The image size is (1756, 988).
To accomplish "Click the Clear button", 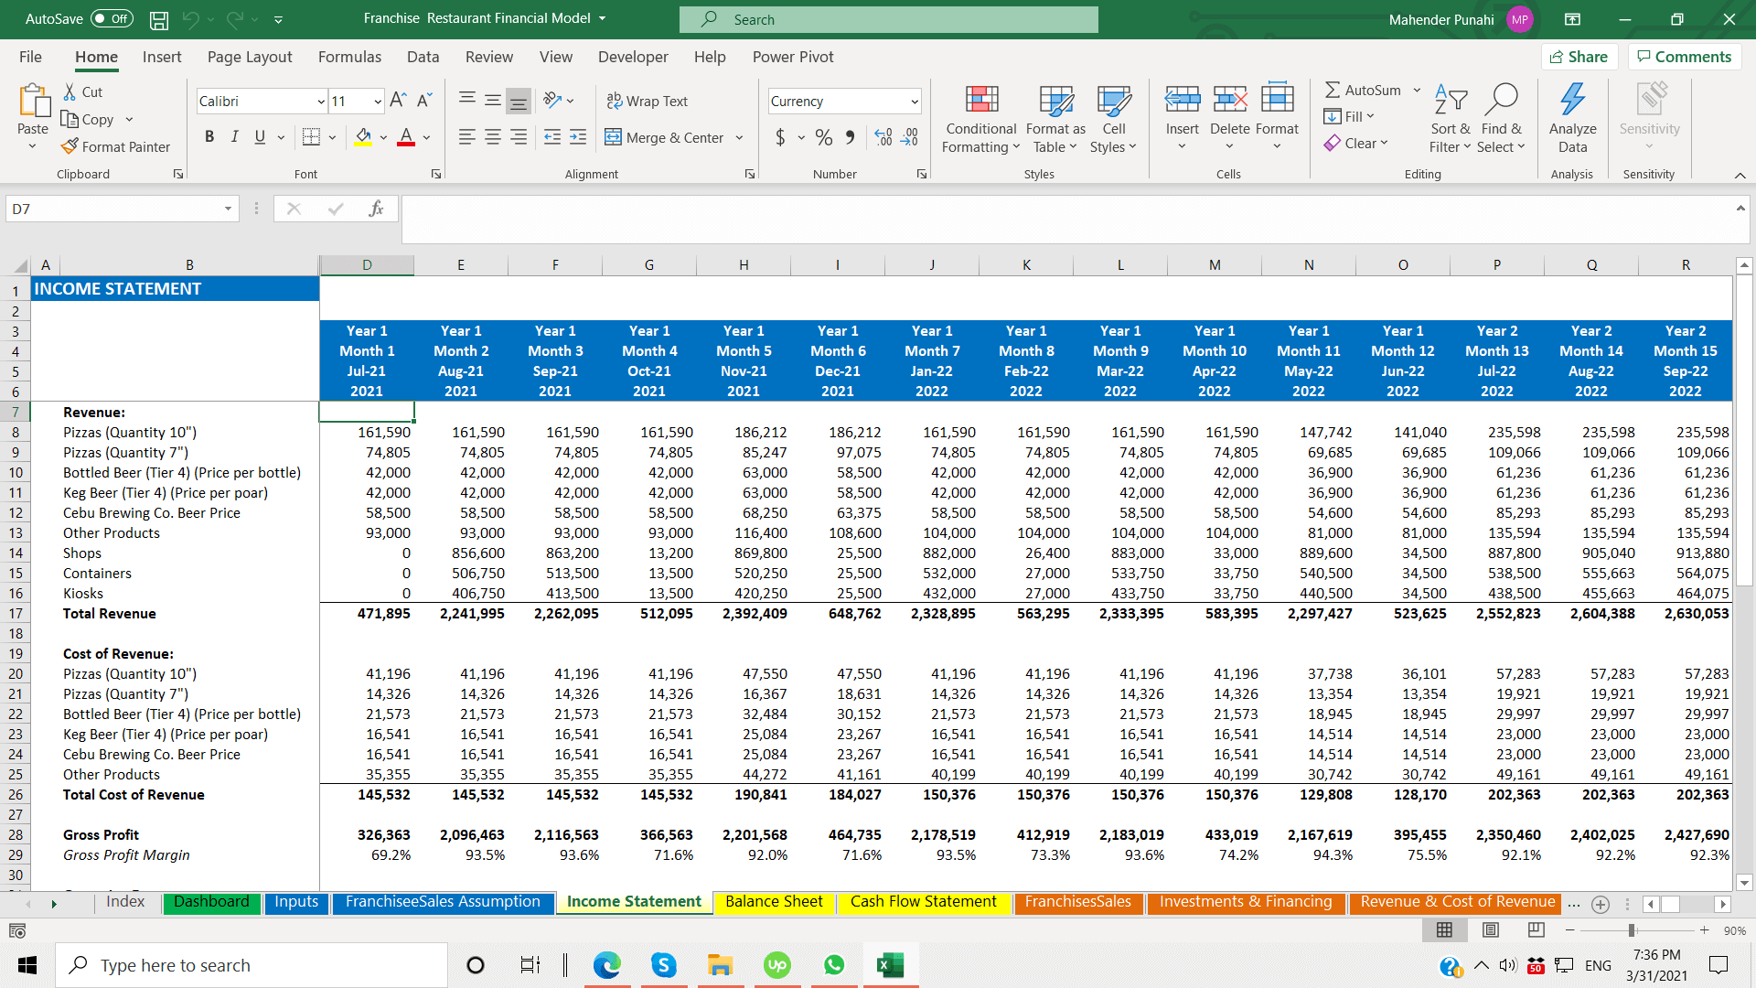I will click(1355, 143).
